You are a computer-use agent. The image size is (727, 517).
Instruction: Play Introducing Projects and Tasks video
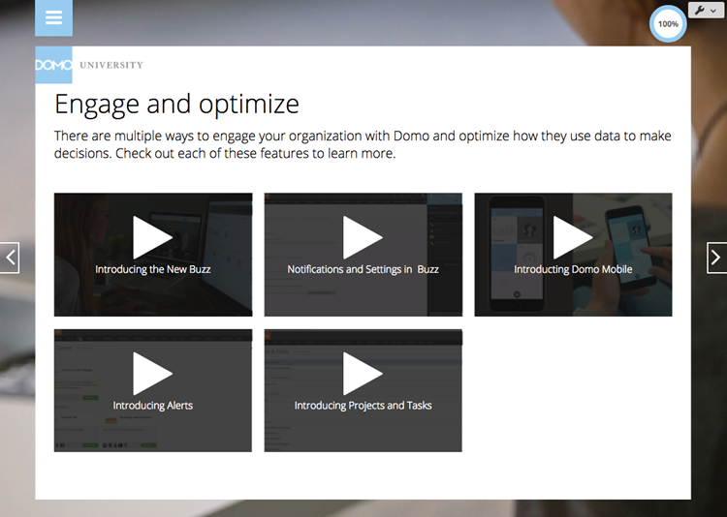click(x=363, y=374)
